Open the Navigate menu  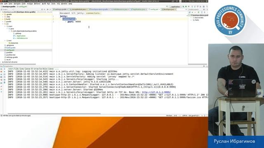pyautogui.click(x=17, y=4)
